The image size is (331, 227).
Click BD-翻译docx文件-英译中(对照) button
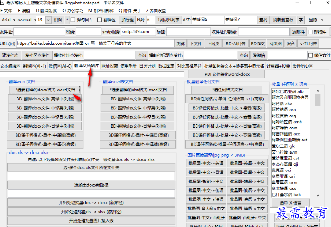coord(45,99)
